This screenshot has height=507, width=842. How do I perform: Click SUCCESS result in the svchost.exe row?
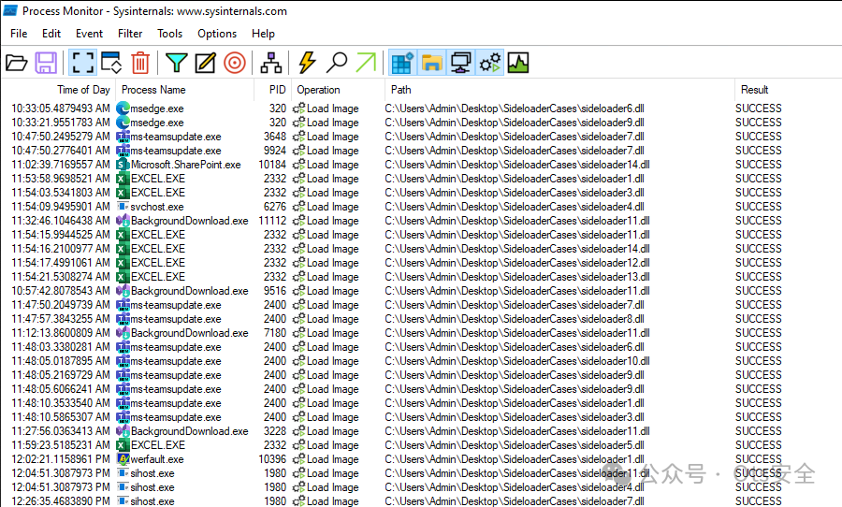point(758,207)
